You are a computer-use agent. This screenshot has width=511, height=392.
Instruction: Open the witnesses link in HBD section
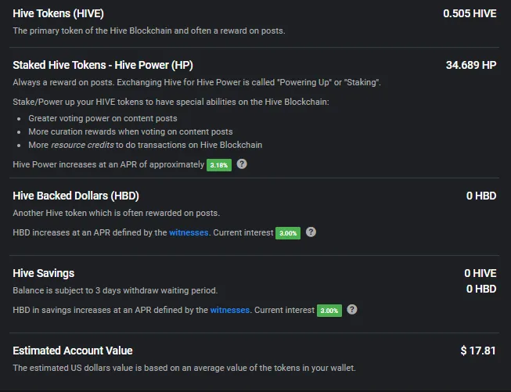coord(189,232)
